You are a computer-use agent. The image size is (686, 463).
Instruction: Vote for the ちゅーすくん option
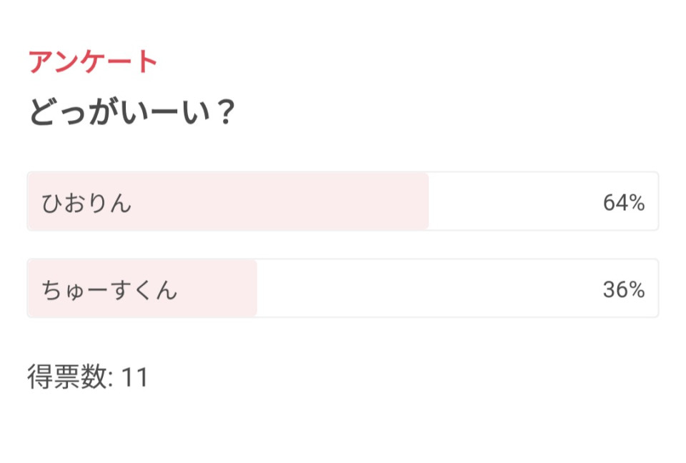(342, 289)
